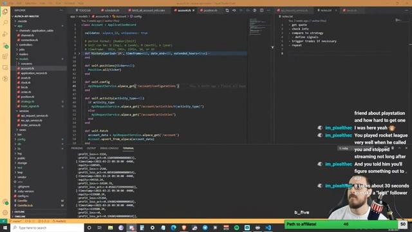This screenshot has height=232, width=412.
Task: Click the split editor icon in left editor toolbar
Action: 262,10
